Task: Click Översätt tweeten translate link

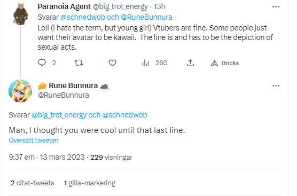Action: tap(34, 140)
